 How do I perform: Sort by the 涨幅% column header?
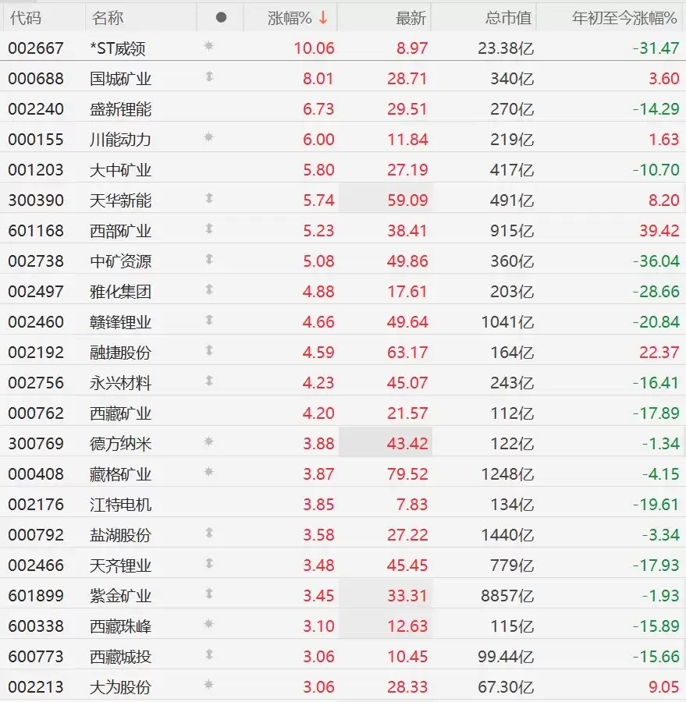[290, 18]
